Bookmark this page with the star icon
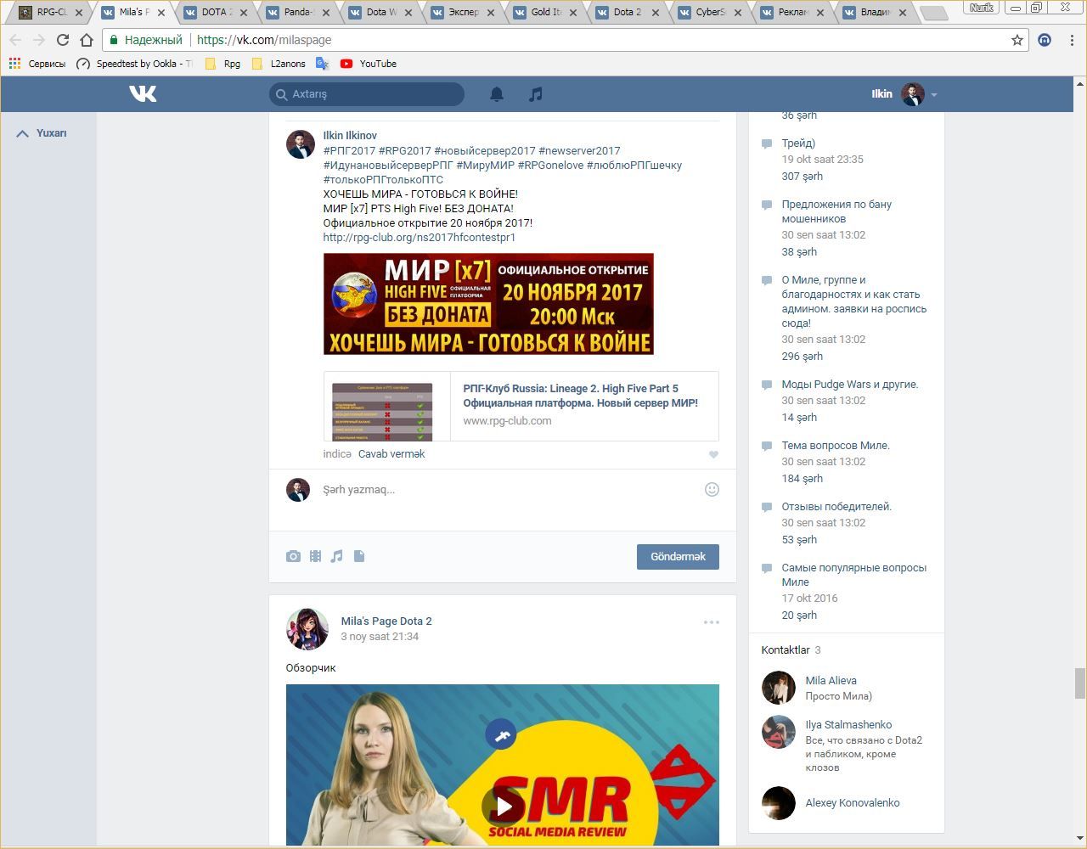The image size is (1087, 849). click(x=1017, y=40)
